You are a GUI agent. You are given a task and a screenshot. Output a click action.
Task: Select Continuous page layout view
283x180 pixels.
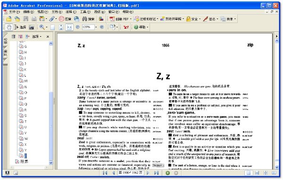point(257,173)
